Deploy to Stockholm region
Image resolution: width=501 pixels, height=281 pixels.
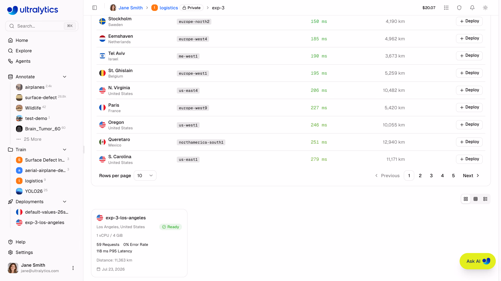469,21
